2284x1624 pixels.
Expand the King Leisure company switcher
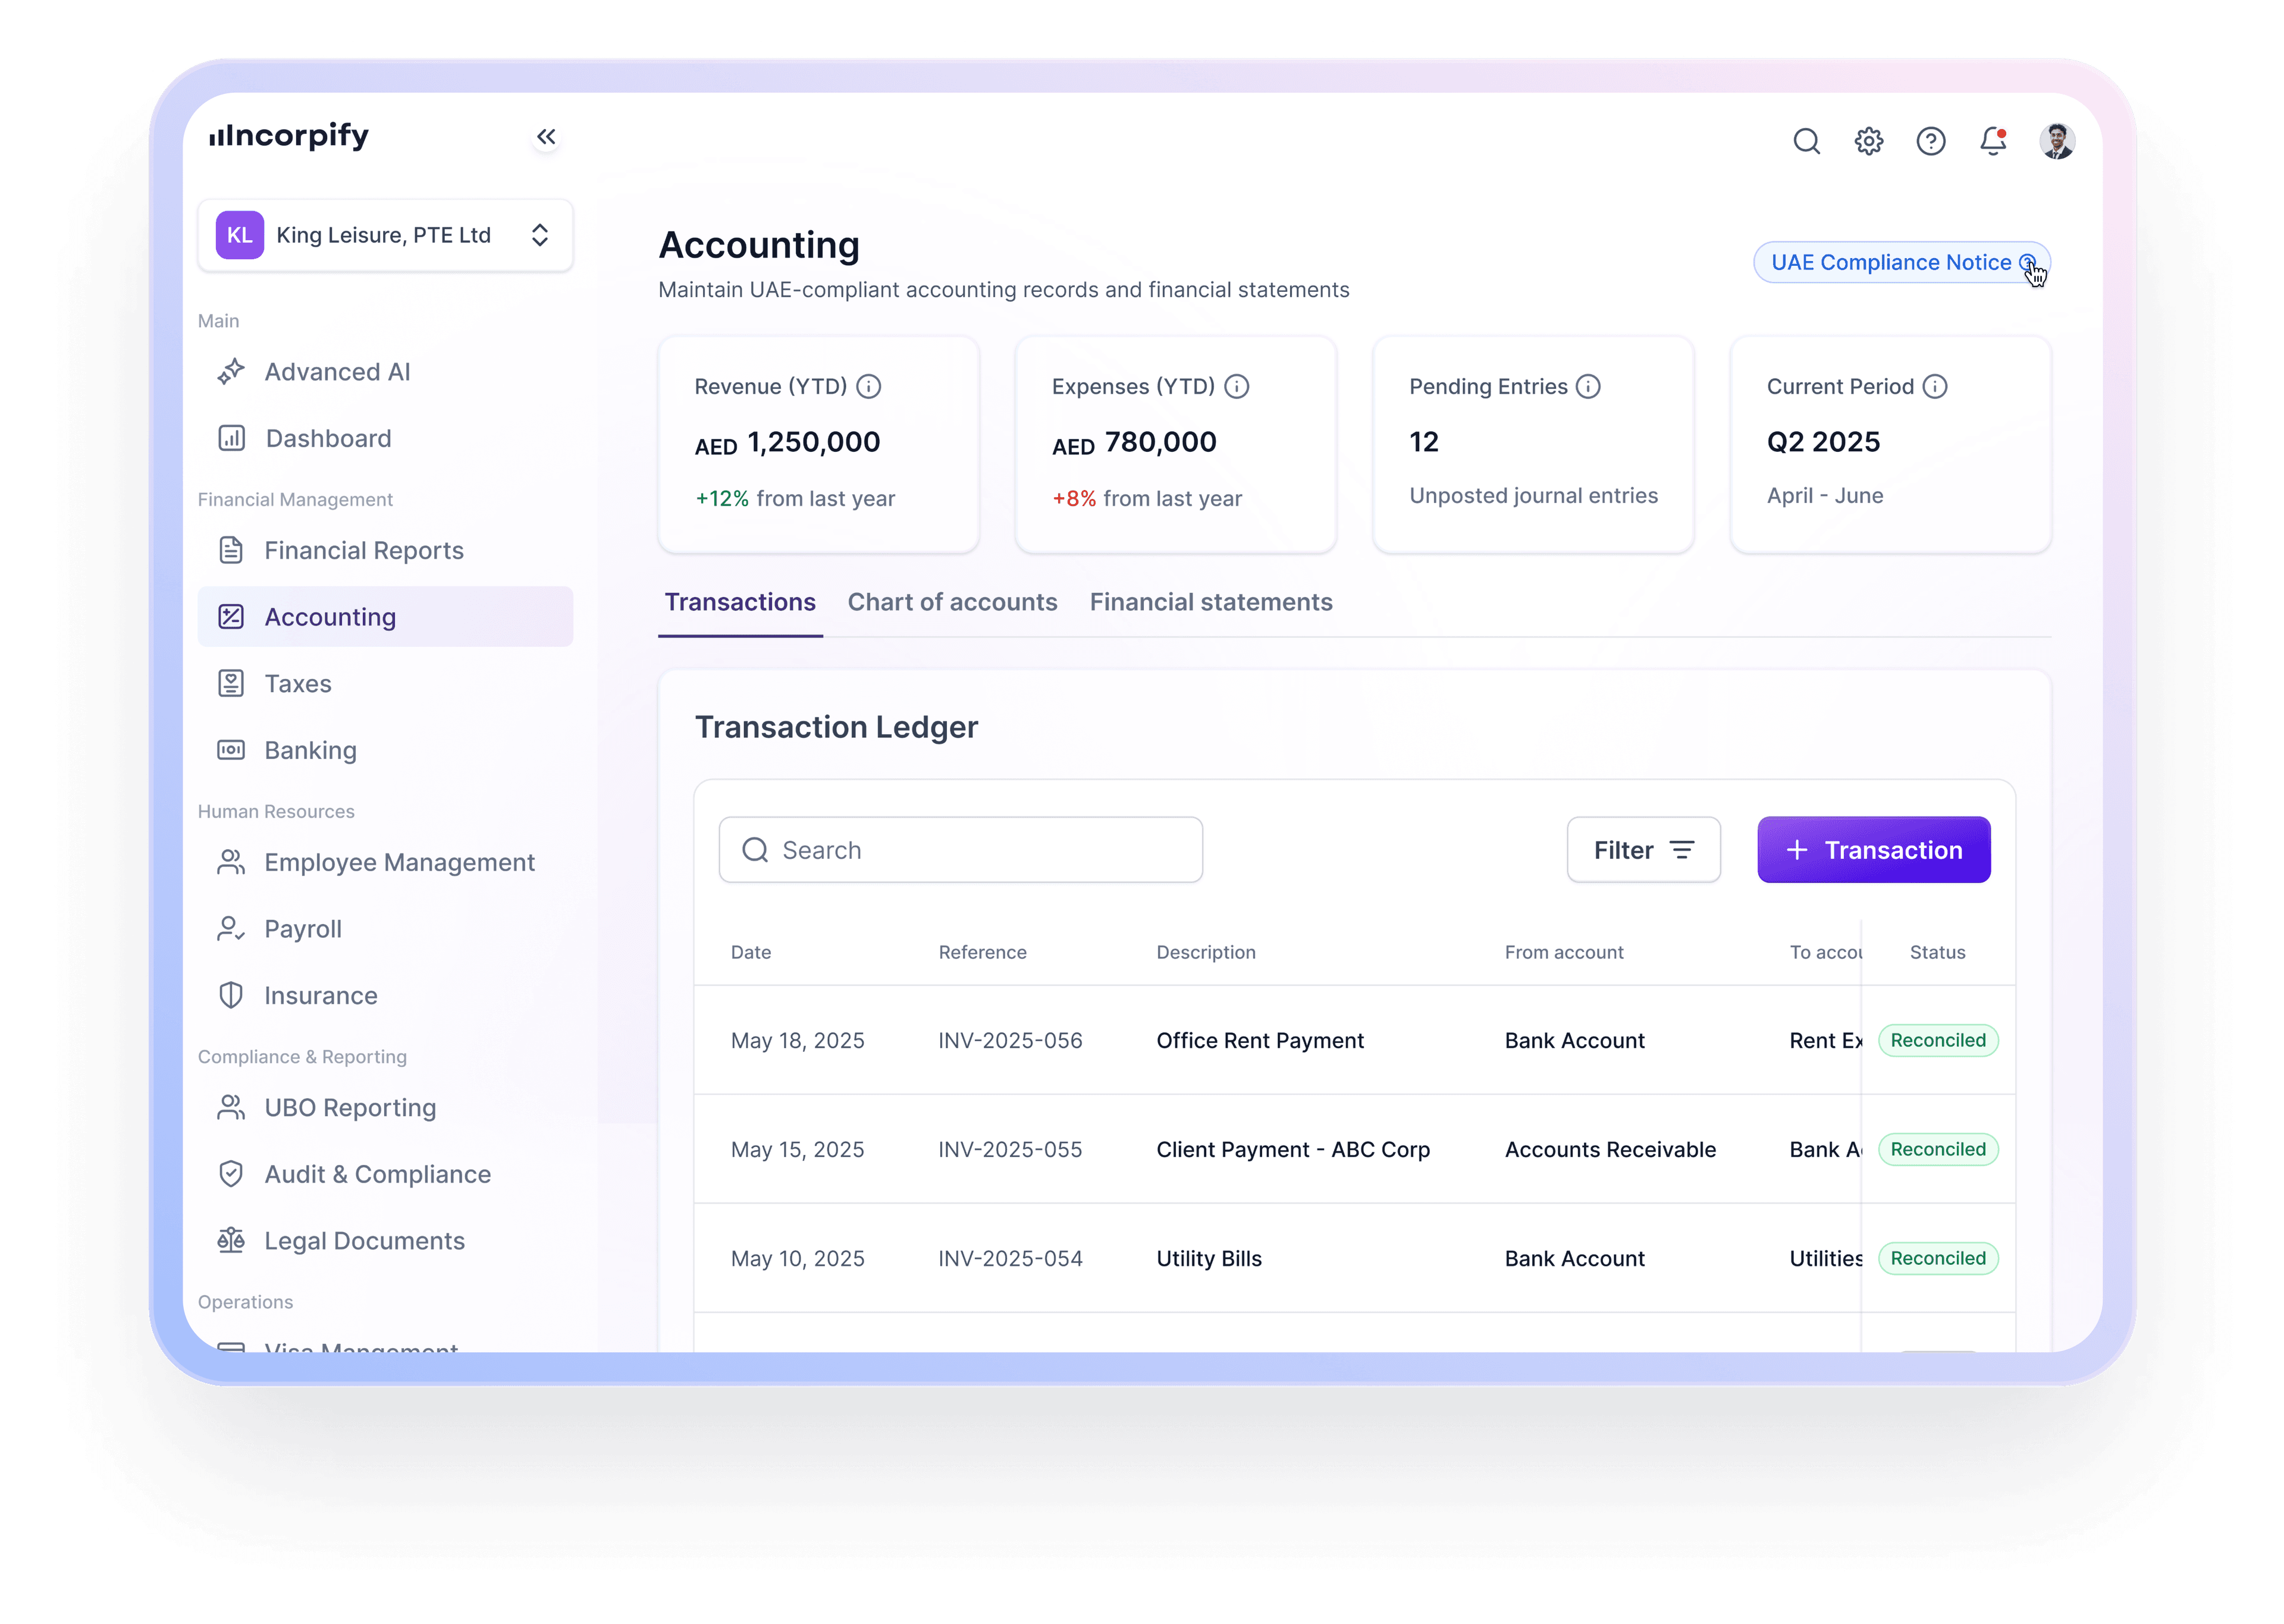(x=386, y=235)
